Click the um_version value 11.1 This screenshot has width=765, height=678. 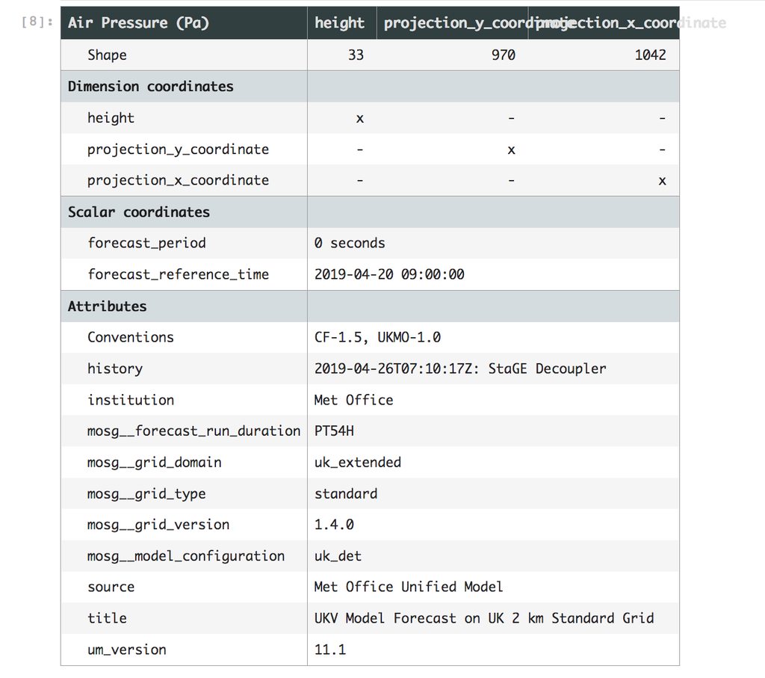click(330, 650)
